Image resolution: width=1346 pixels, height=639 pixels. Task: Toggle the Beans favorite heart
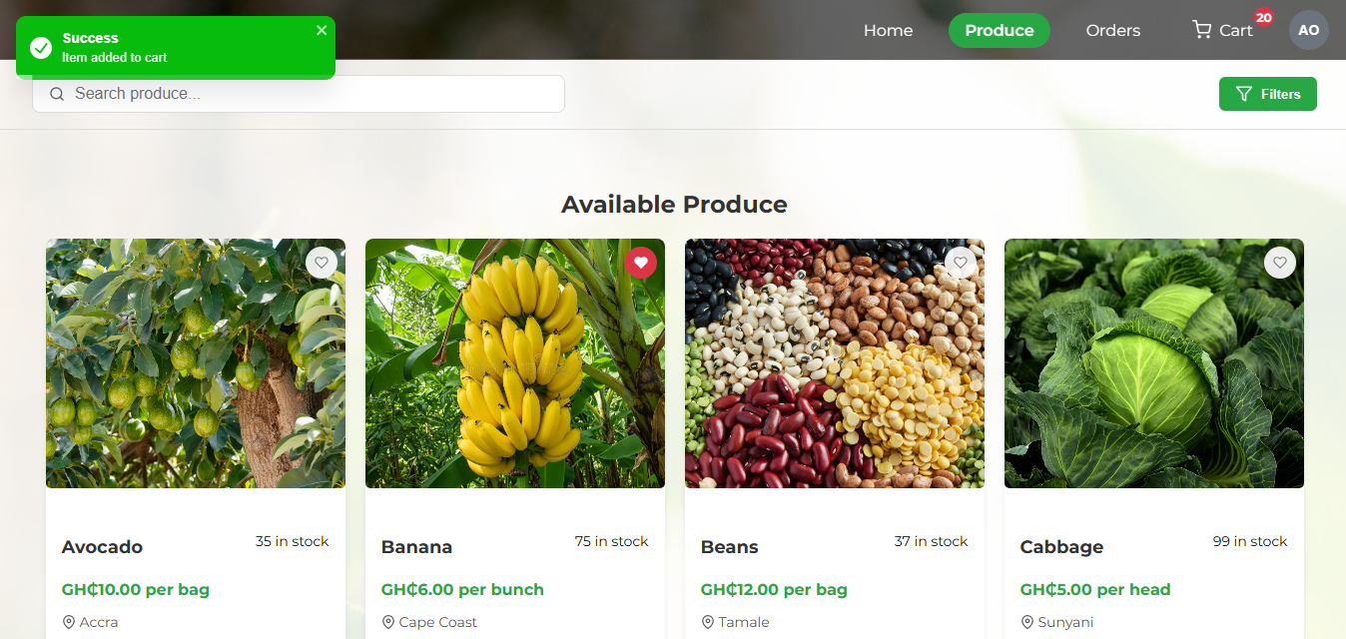tap(961, 263)
